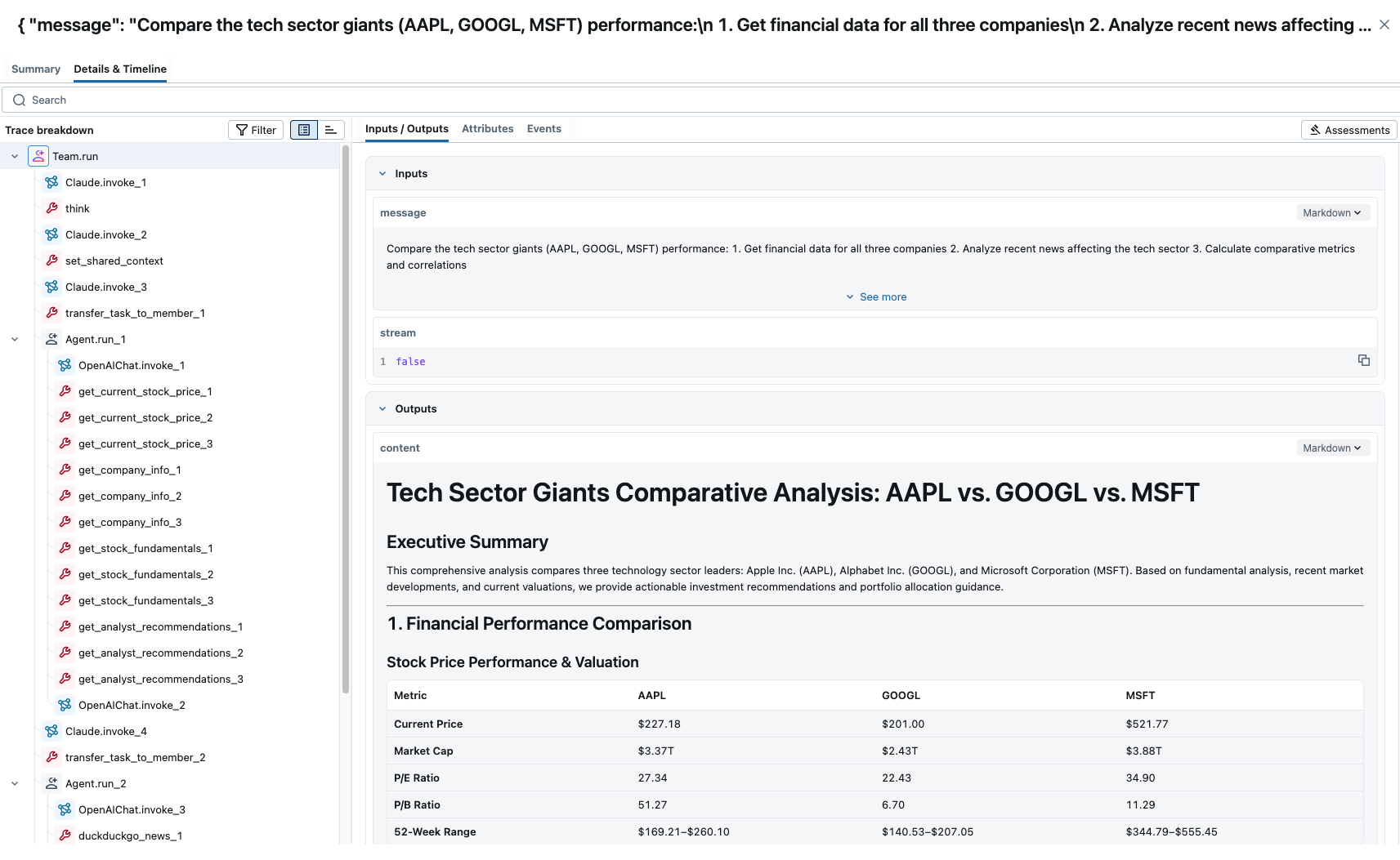Collapse the Inputs section
Image resolution: width=1400 pixels, height=860 pixels.
pos(382,173)
